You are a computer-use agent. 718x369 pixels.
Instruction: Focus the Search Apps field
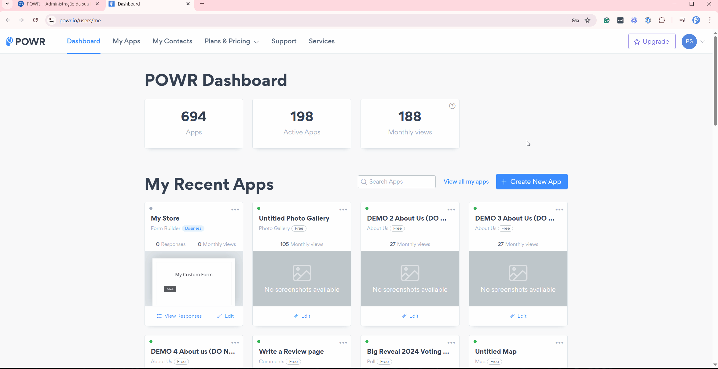(397, 182)
